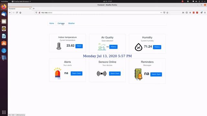Click the Alerts card blue button
The height and width of the screenshot is (116, 207).
tap(76, 73)
